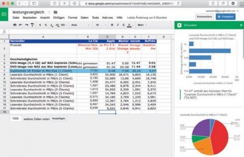244x157 pixels.
Task: Open the text color picker
Action: (129, 25)
